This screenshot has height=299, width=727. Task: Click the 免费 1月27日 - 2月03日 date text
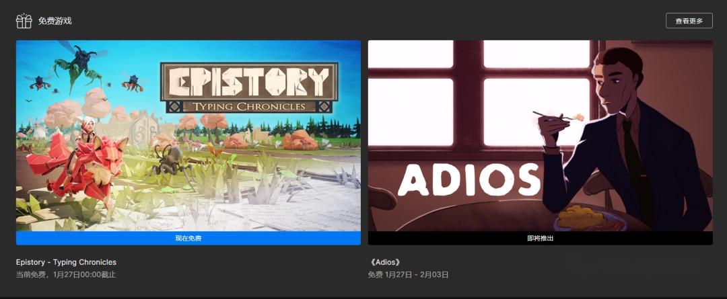click(408, 274)
